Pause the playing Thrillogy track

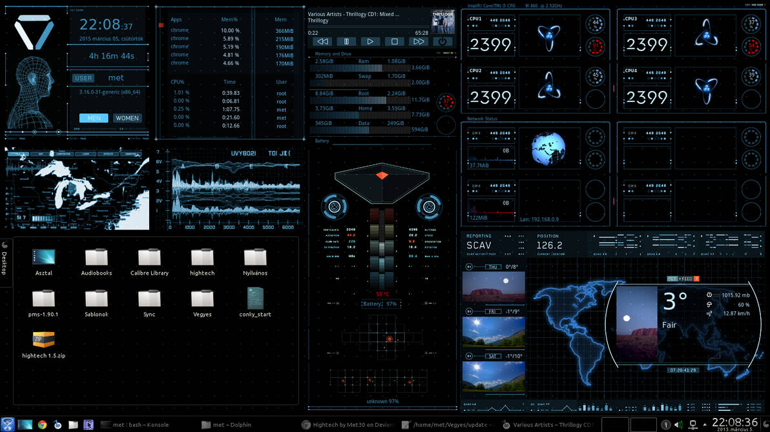[x=346, y=41]
